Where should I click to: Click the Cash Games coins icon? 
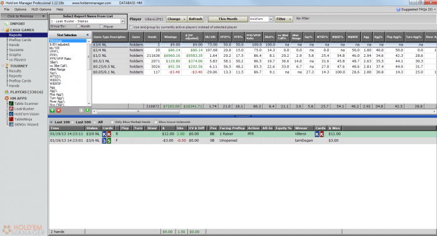(7, 30)
